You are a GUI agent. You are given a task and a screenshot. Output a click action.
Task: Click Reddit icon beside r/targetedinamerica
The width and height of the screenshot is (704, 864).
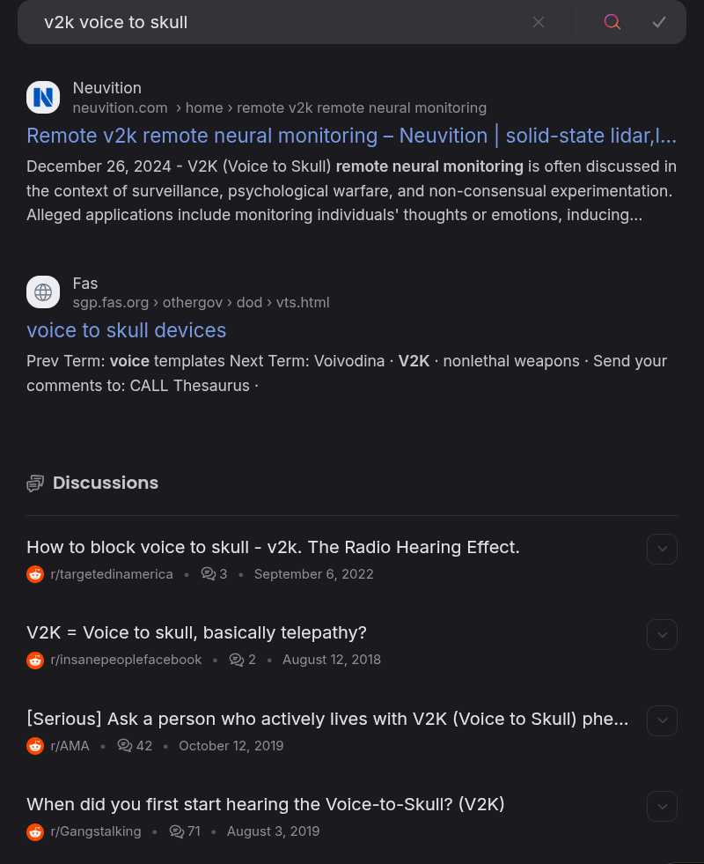click(x=35, y=574)
